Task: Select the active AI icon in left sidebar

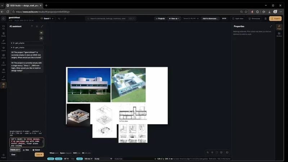Action: (x=4, y=85)
